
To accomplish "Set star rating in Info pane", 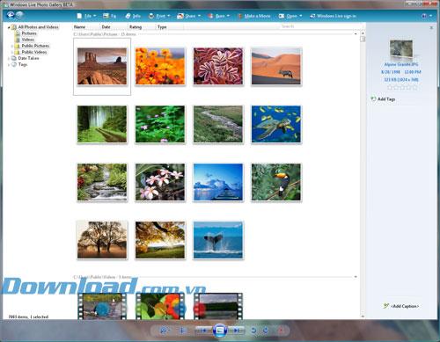I will coord(402,87).
